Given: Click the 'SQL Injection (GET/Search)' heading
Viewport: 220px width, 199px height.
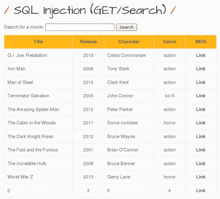Looking at the screenshot, I should [x=90, y=11].
